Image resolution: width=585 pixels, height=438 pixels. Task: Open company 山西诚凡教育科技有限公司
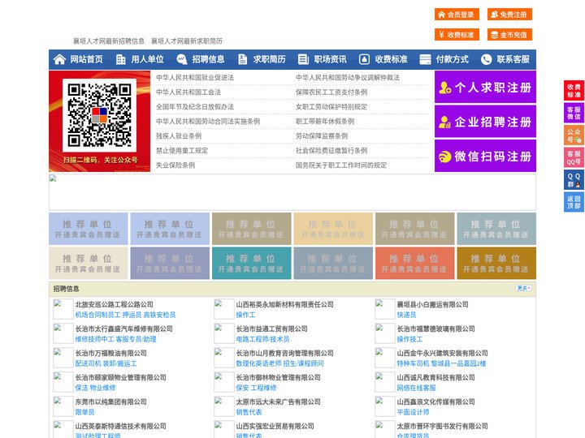click(x=435, y=377)
